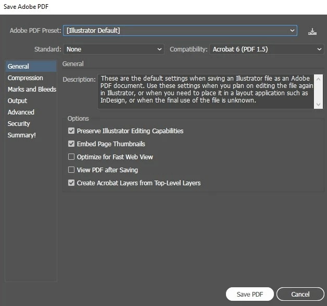Go to the Output section
The height and width of the screenshot is (306, 327).
point(31,100)
